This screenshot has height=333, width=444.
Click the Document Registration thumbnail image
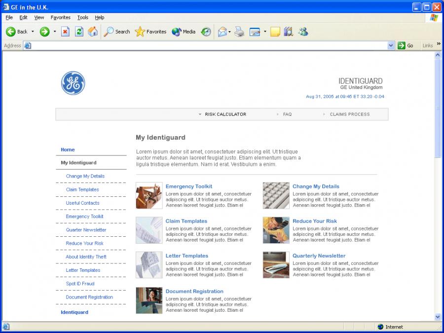[x=149, y=300]
